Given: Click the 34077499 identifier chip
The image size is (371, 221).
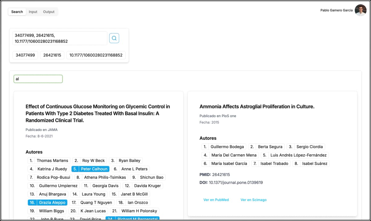Looking at the screenshot, I should [x=25, y=55].
